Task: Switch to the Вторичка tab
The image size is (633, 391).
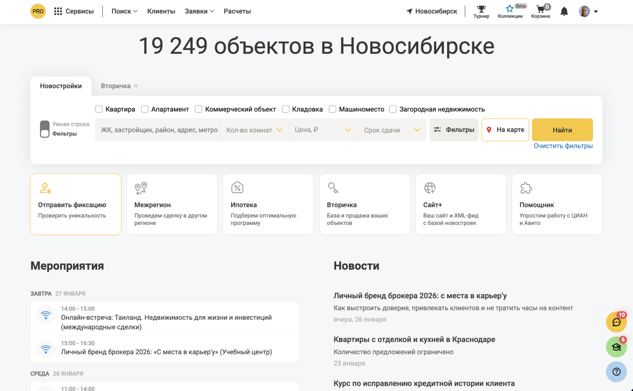Action: (x=116, y=86)
